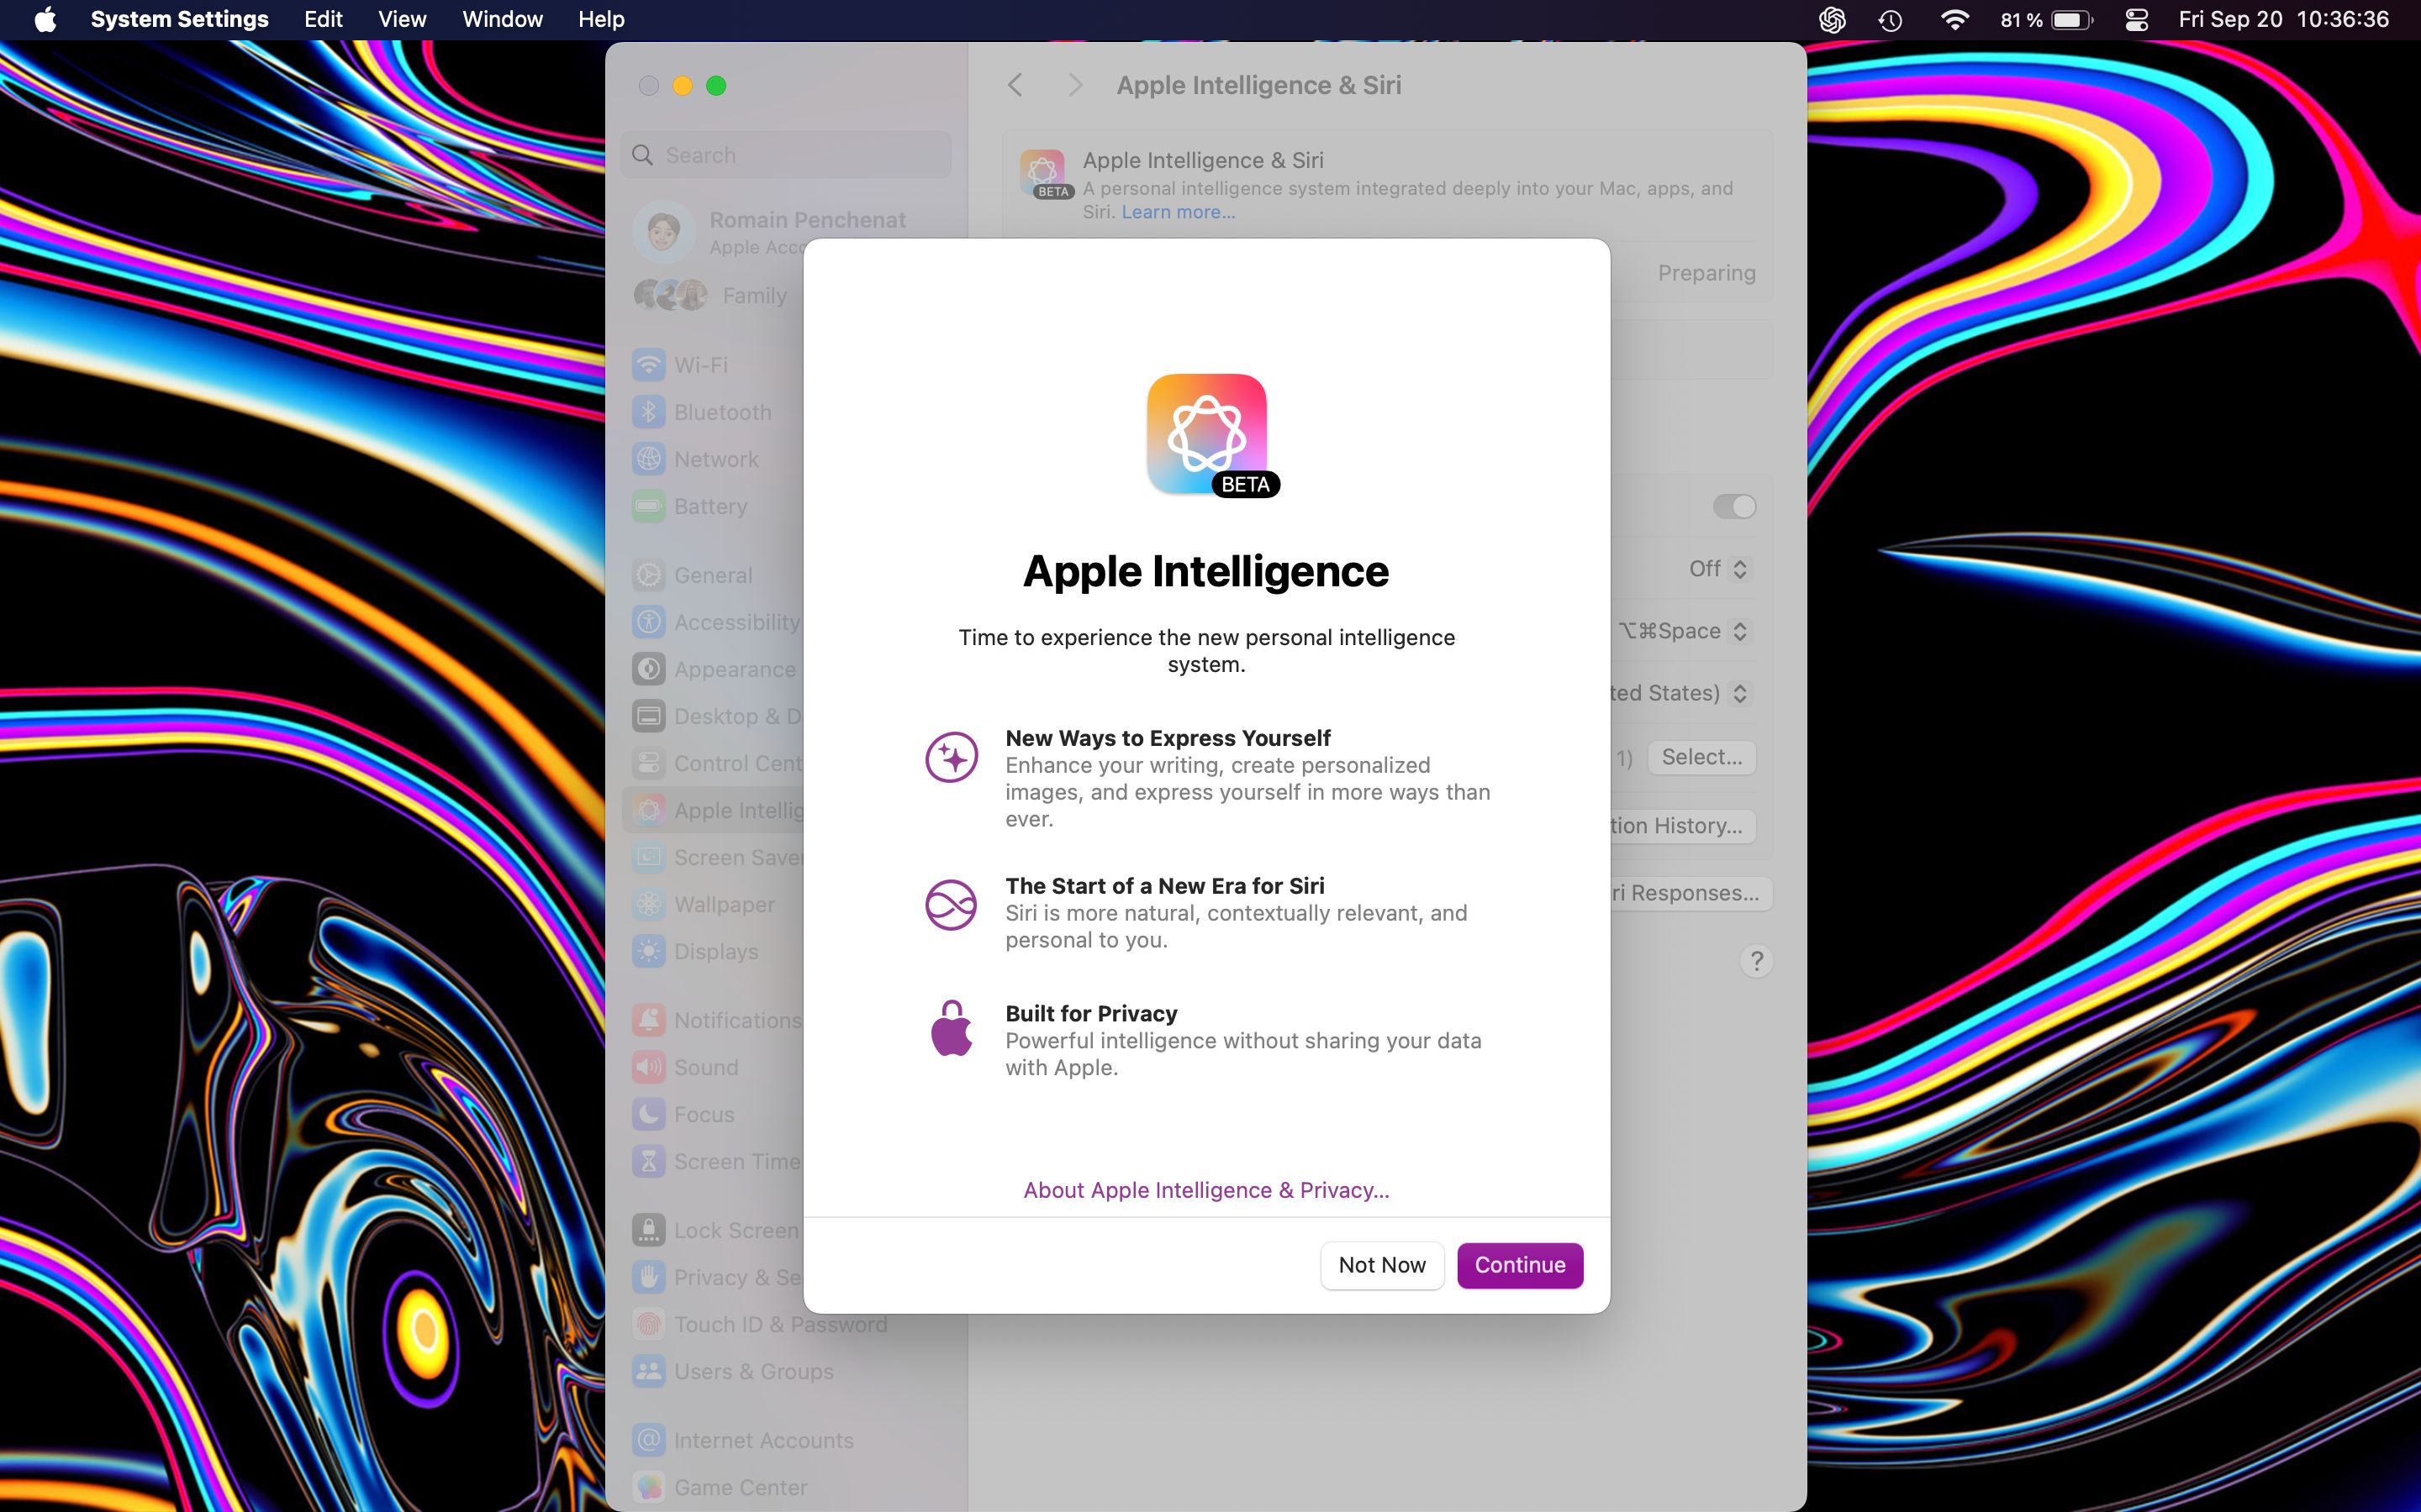This screenshot has height=1512, width=2421.
Task: Select Touch ID & Password in sidebar
Action: pyautogui.click(x=786, y=1324)
